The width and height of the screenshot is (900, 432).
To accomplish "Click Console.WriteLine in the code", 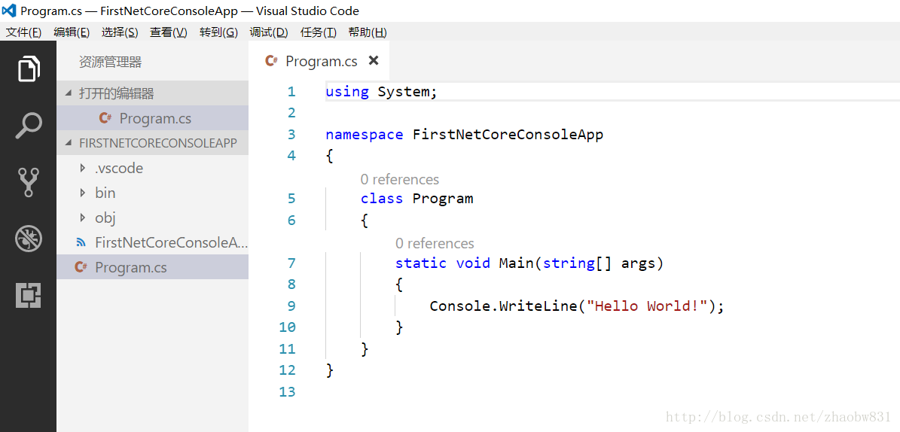I will 503,306.
